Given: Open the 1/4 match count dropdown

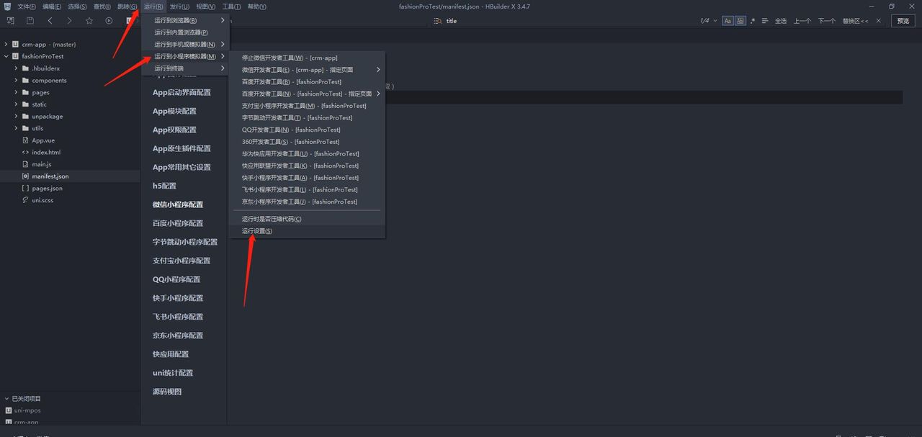Looking at the screenshot, I should [x=709, y=21].
